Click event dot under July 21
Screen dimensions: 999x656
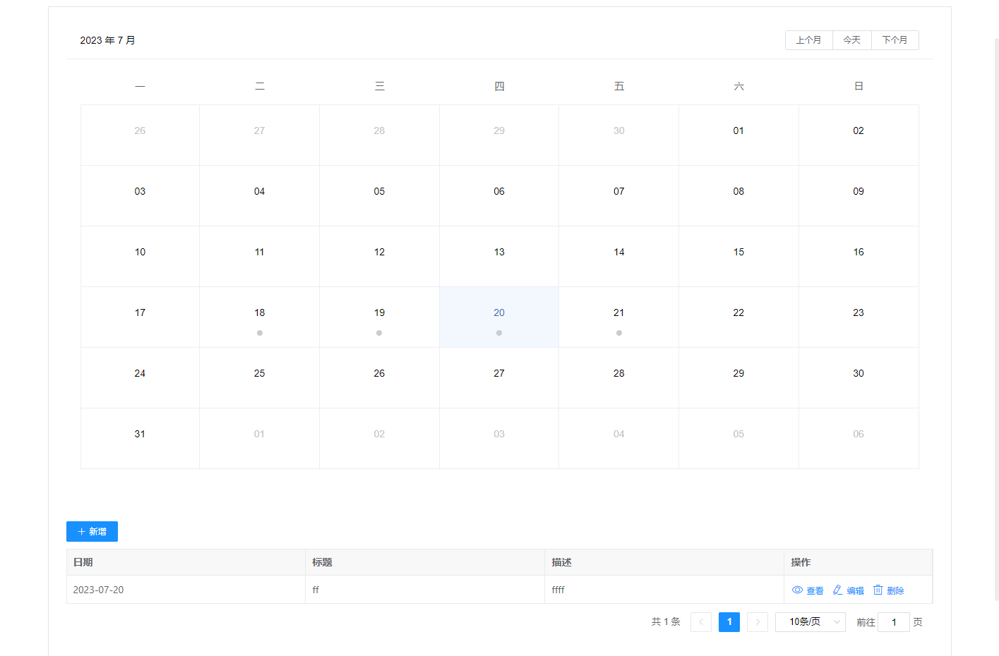coord(618,333)
